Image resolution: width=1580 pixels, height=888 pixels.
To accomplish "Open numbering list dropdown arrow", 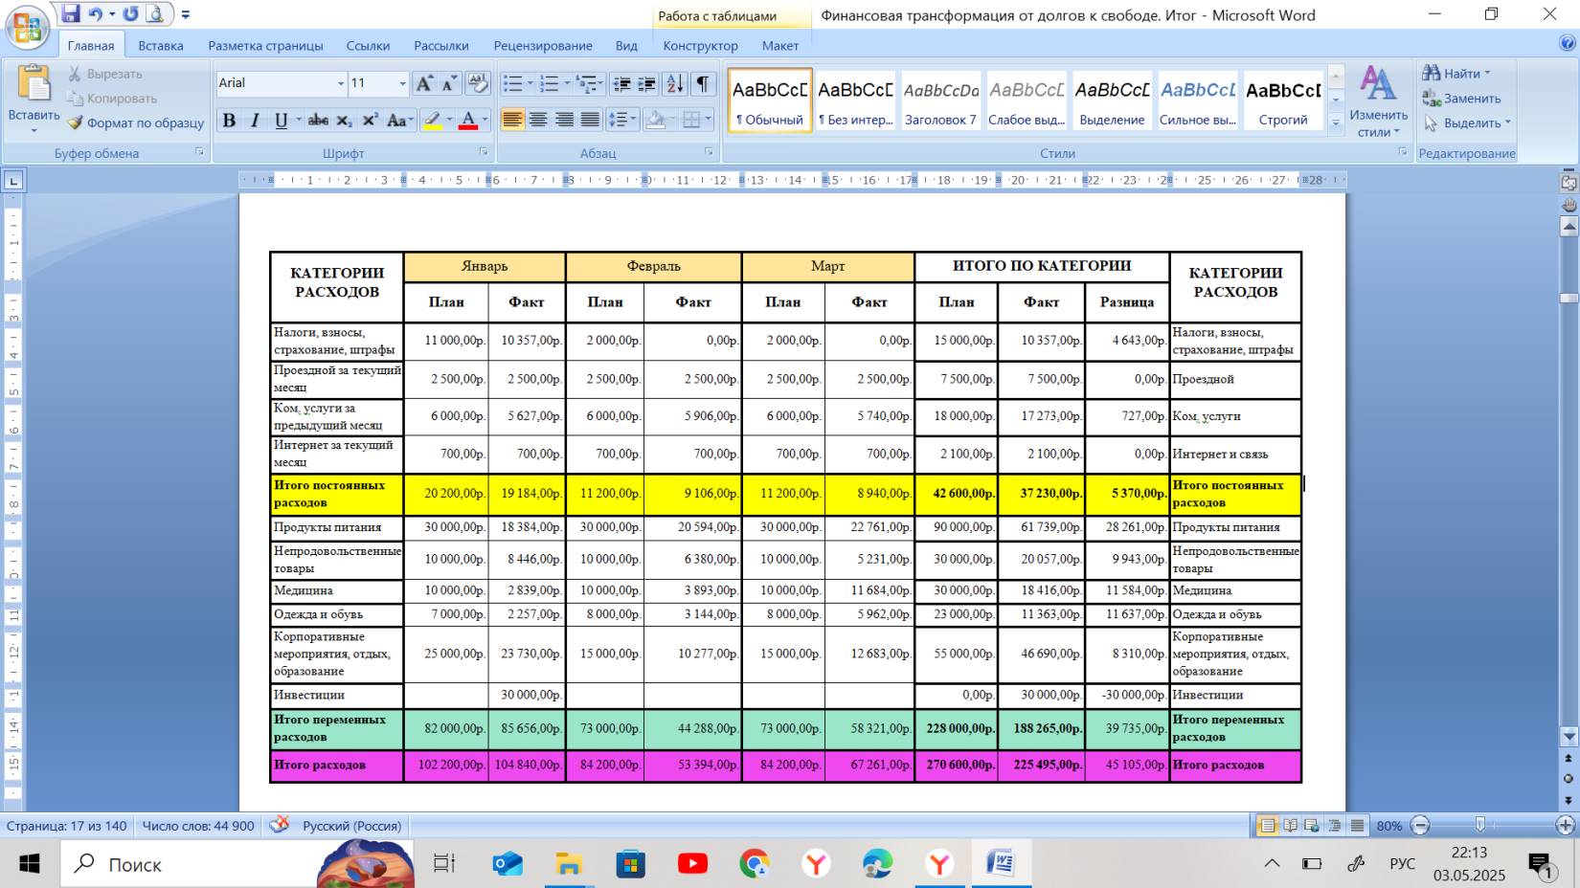I will click(x=566, y=84).
